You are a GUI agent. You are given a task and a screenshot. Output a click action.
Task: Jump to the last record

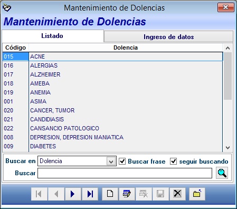[x=90, y=194]
